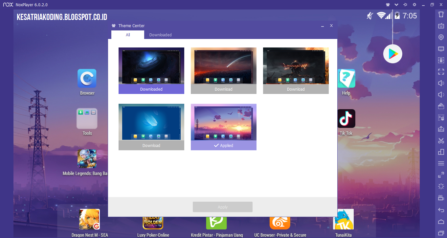Viewport: 447px width, 238px height.
Task: Open the multi-instance manager icon
Action: click(x=441, y=152)
